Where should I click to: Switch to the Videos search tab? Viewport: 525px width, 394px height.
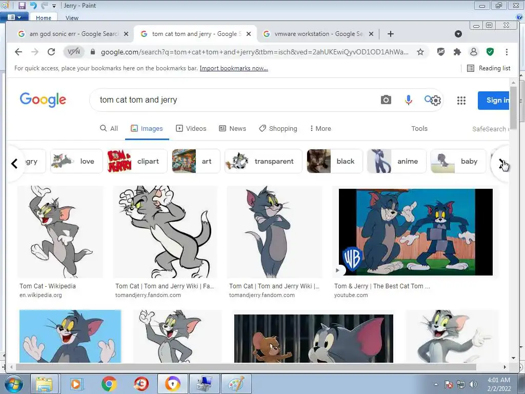tap(191, 128)
